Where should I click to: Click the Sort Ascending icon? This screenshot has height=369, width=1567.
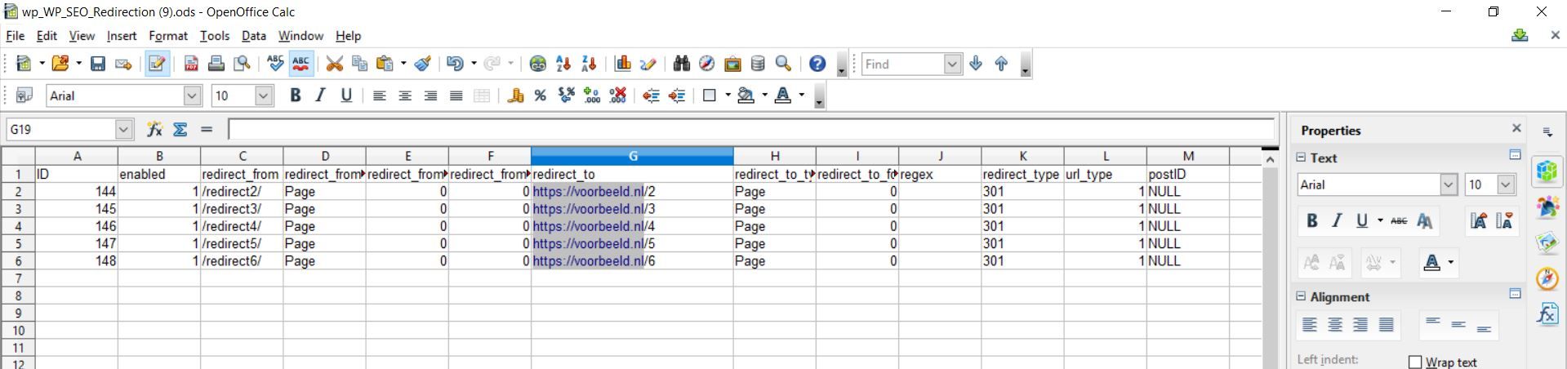(563, 64)
